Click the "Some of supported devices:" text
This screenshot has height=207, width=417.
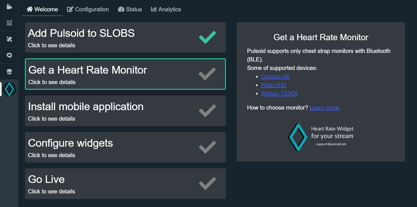pos(282,68)
